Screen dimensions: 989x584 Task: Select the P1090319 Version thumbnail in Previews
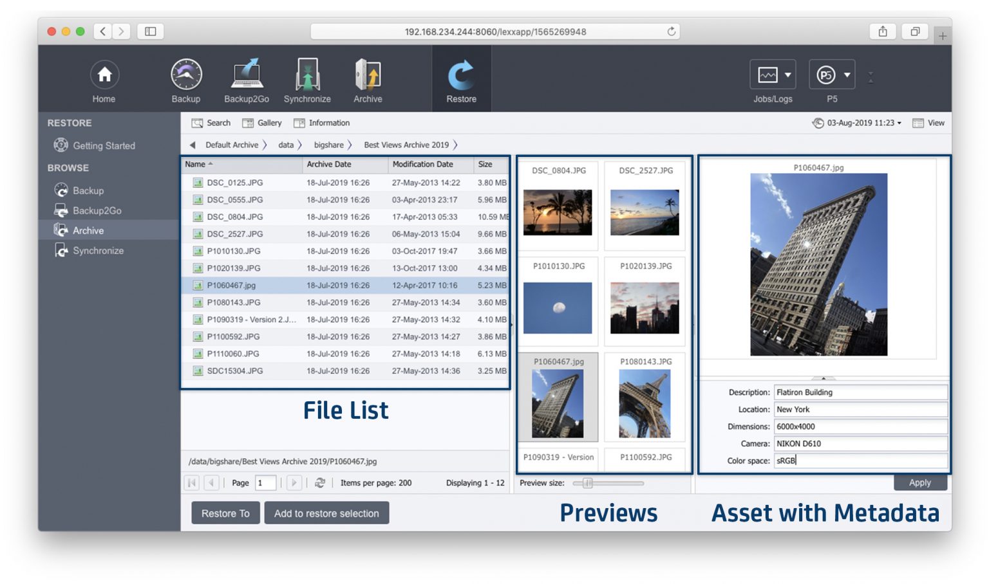(x=558, y=458)
